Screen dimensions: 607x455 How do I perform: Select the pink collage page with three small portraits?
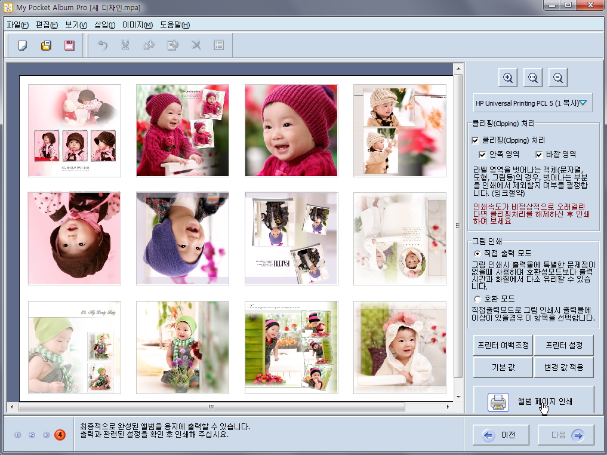[75, 131]
